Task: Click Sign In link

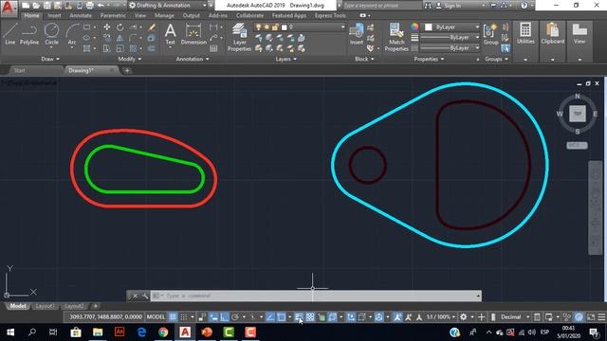Action: point(452,6)
